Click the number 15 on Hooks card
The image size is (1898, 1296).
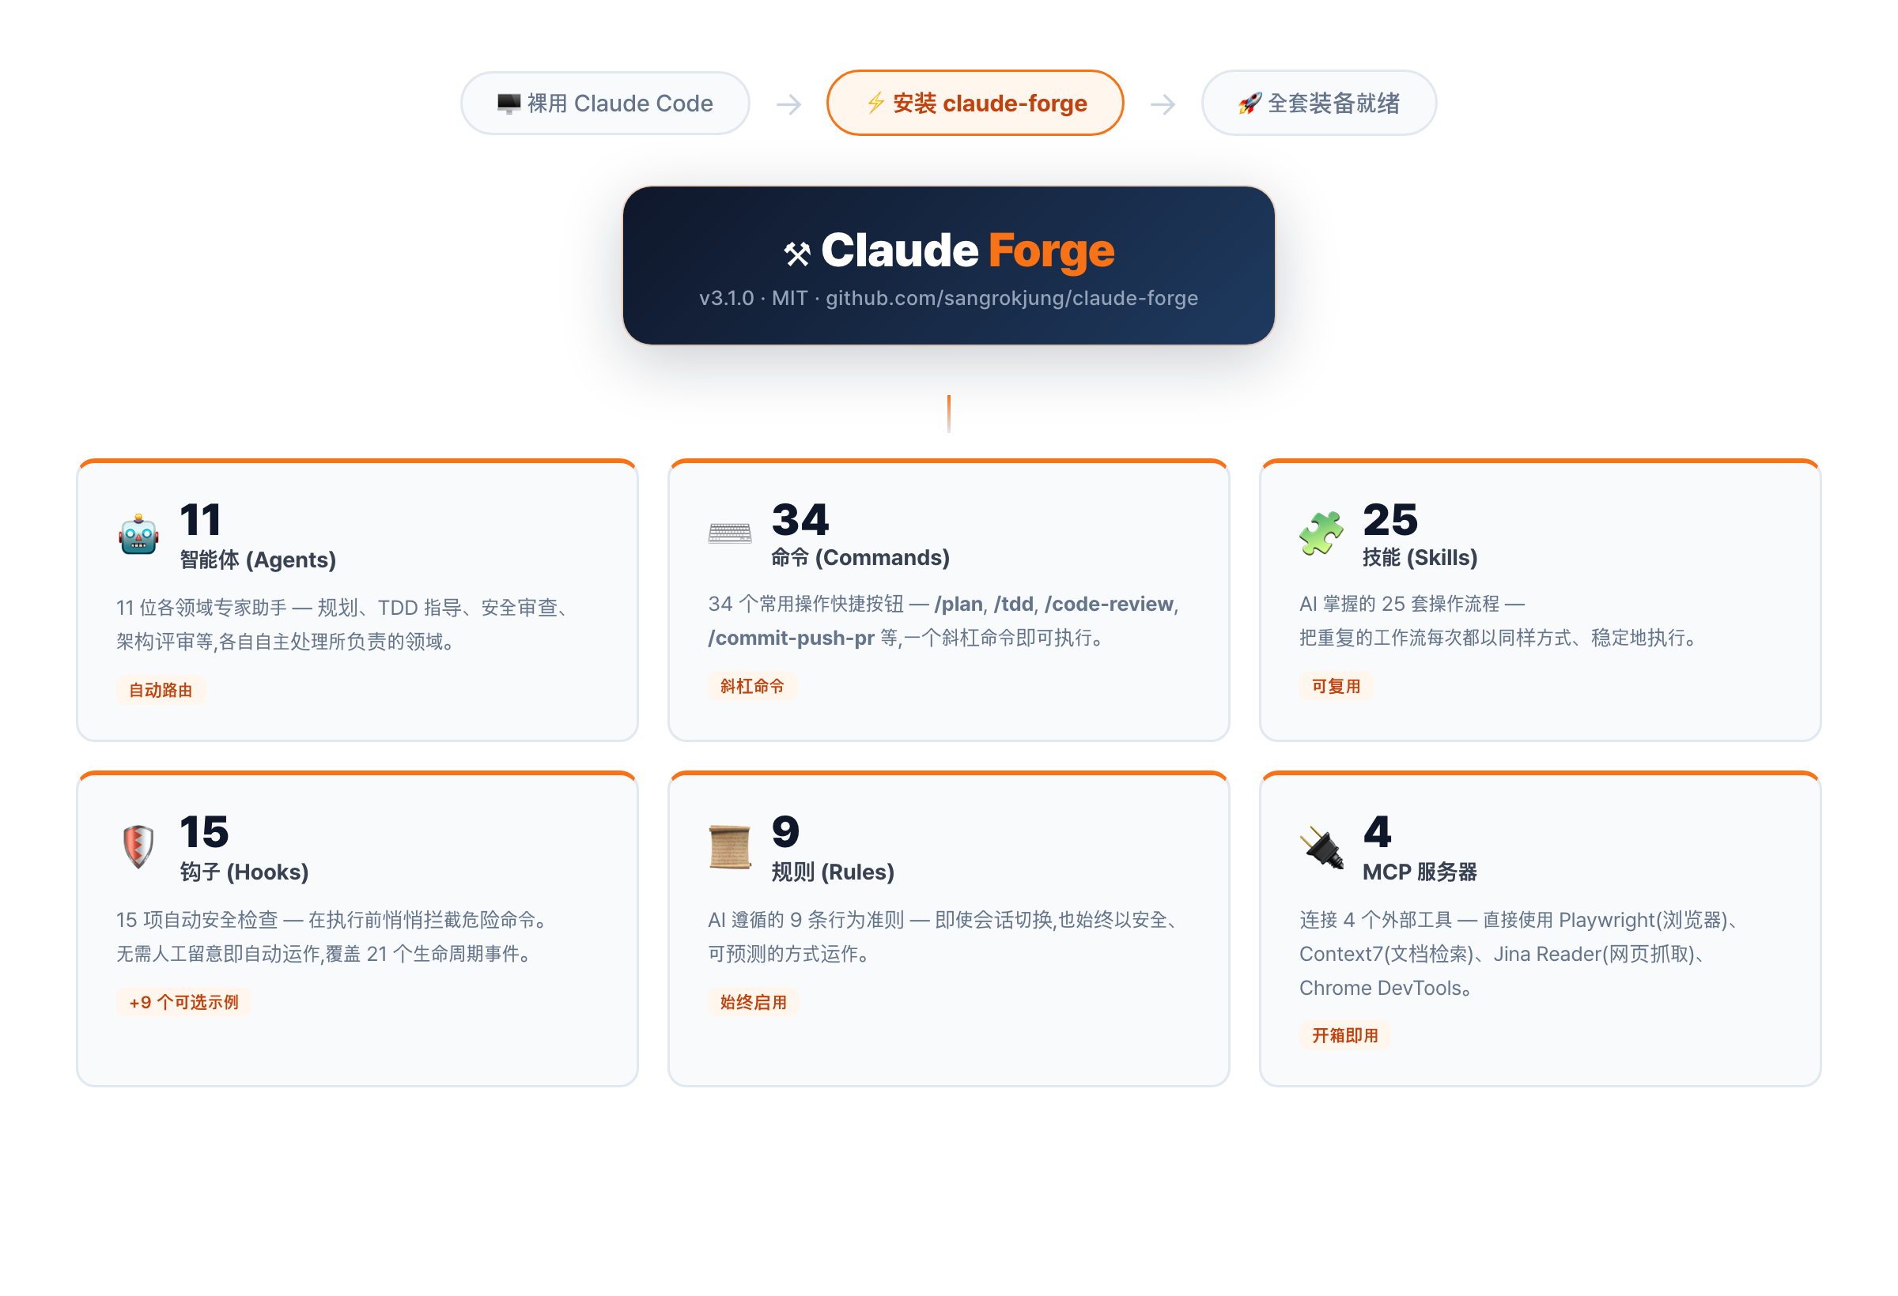[204, 831]
